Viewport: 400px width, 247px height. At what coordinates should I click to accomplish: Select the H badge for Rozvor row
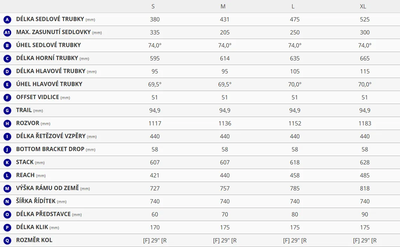coord(7,124)
